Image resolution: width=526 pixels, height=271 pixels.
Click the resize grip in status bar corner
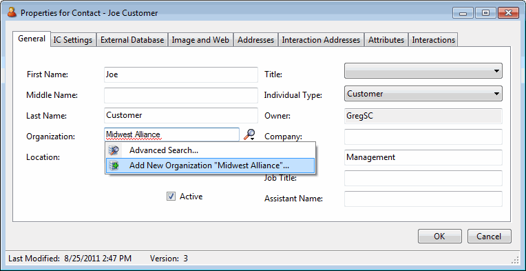[x=516, y=259]
